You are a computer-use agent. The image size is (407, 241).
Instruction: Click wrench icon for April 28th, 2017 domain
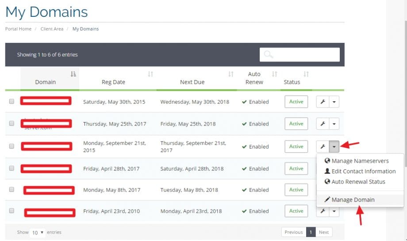pos(323,168)
